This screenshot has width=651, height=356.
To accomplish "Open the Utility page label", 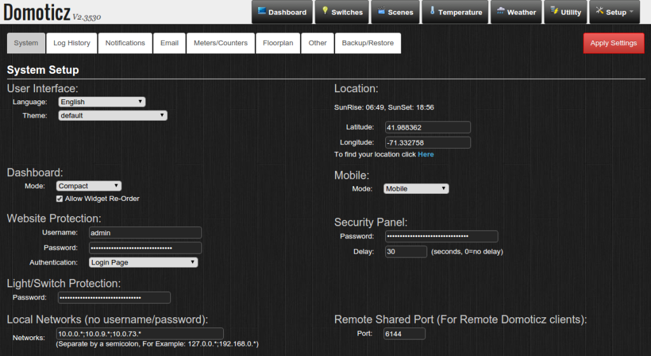I will pyautogui.click(x=571, y=13).
